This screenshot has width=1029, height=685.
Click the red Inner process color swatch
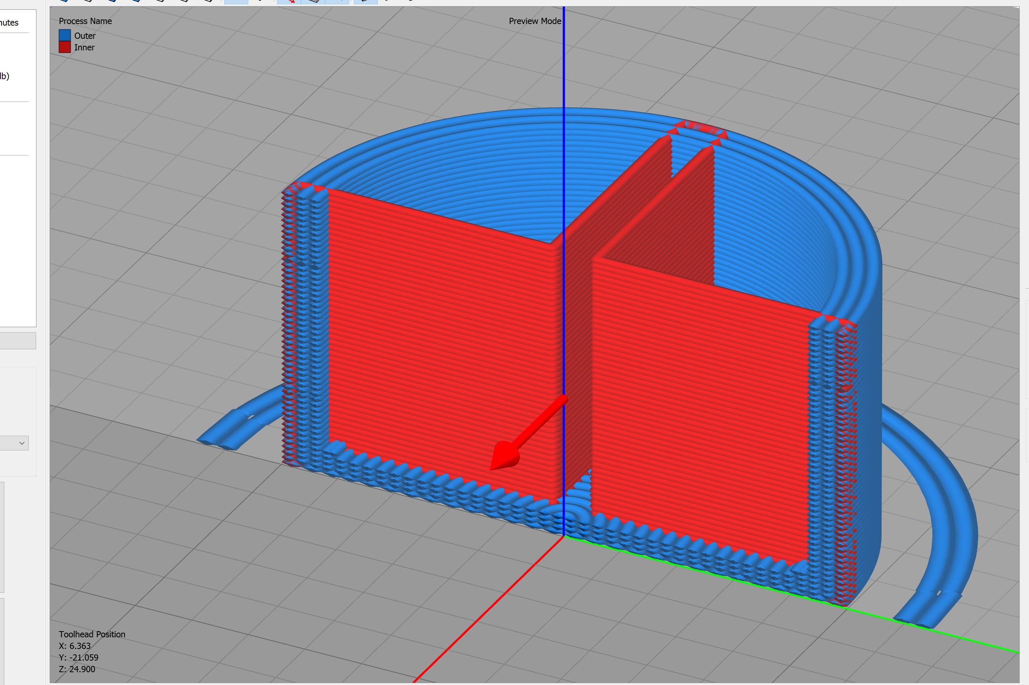pyautogui.click(x=65, y=47)
